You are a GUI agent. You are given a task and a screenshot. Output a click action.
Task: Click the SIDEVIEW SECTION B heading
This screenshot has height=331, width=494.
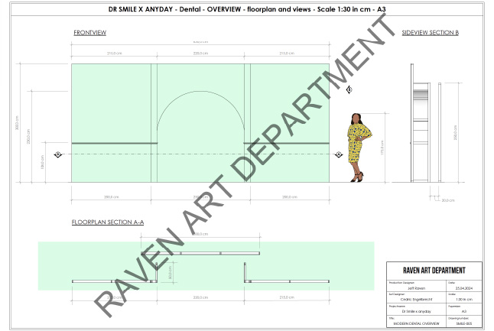(x=430, y=34)
